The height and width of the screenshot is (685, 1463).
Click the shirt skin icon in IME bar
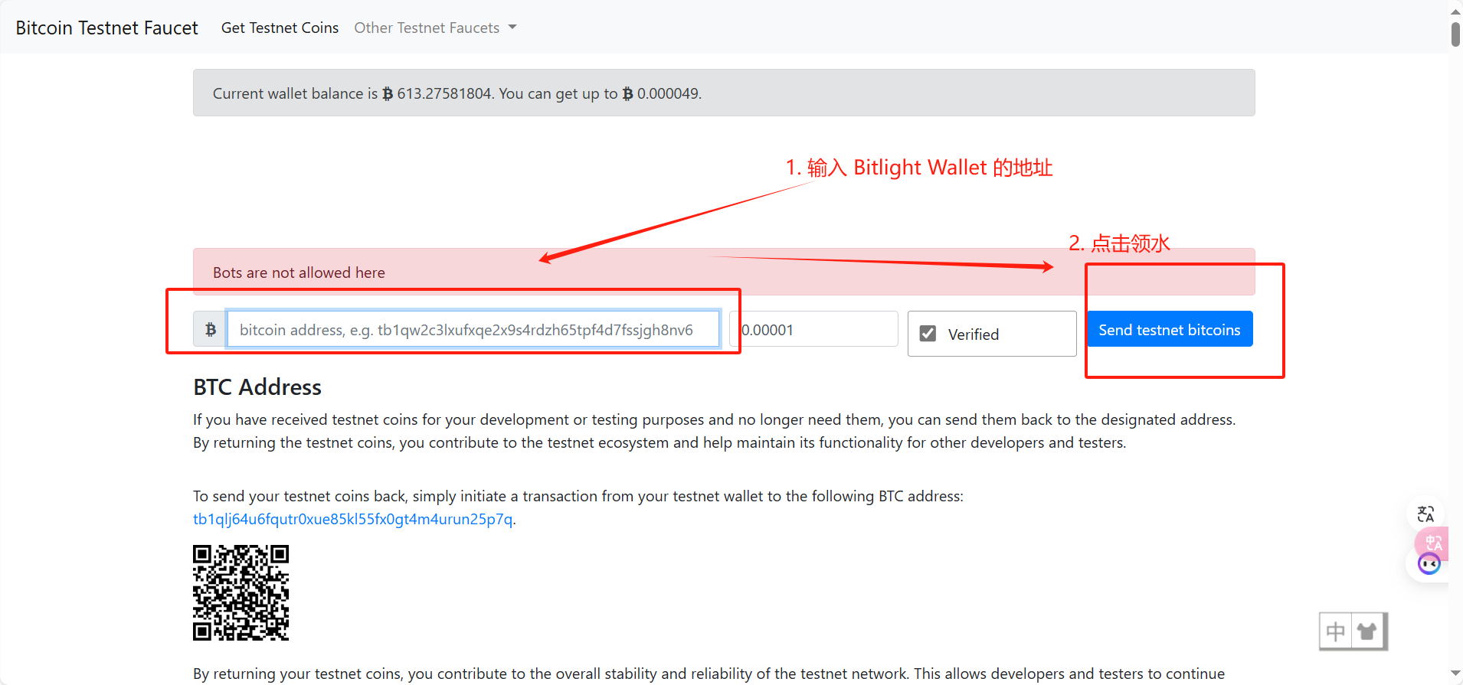point(1367,631)
